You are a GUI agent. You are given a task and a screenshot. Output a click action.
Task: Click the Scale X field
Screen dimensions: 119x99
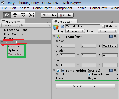point(68,65)
